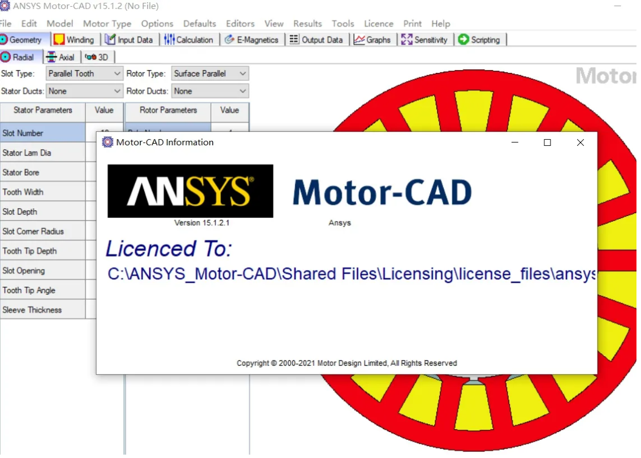Expand the Stator Ducts dropdown

[x=116, y=91]
